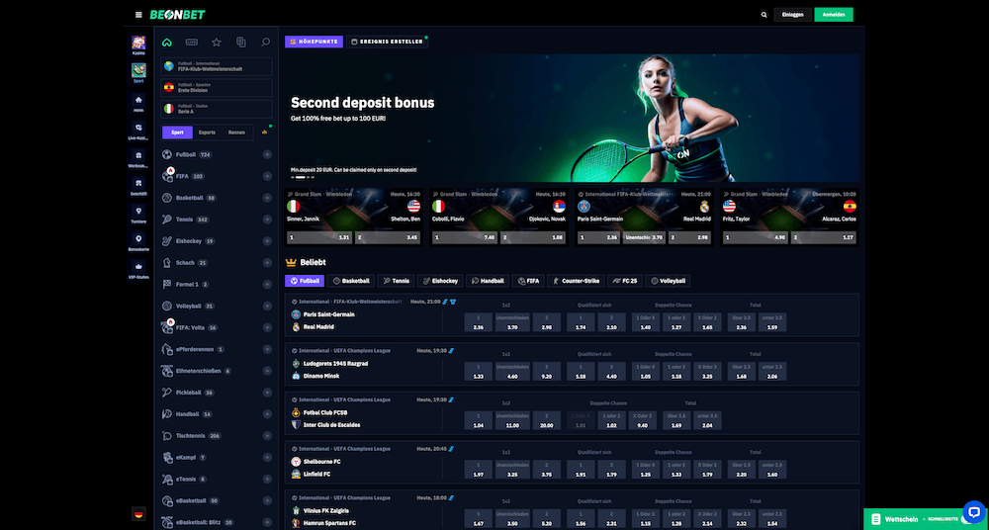The height and width of the screenshot is (530, 989).
Task: Expand the Basketball 58 category
Action: coord(267,198)
